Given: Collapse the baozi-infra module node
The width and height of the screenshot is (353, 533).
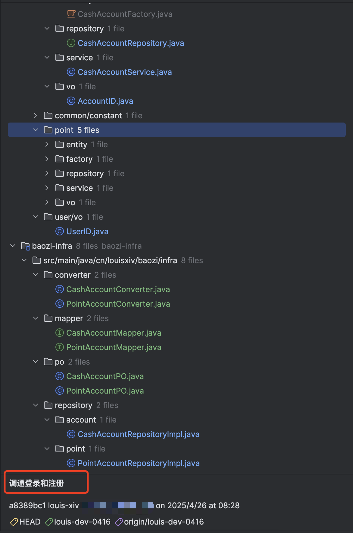Looking at the screenshot, I should click(13, 246).
